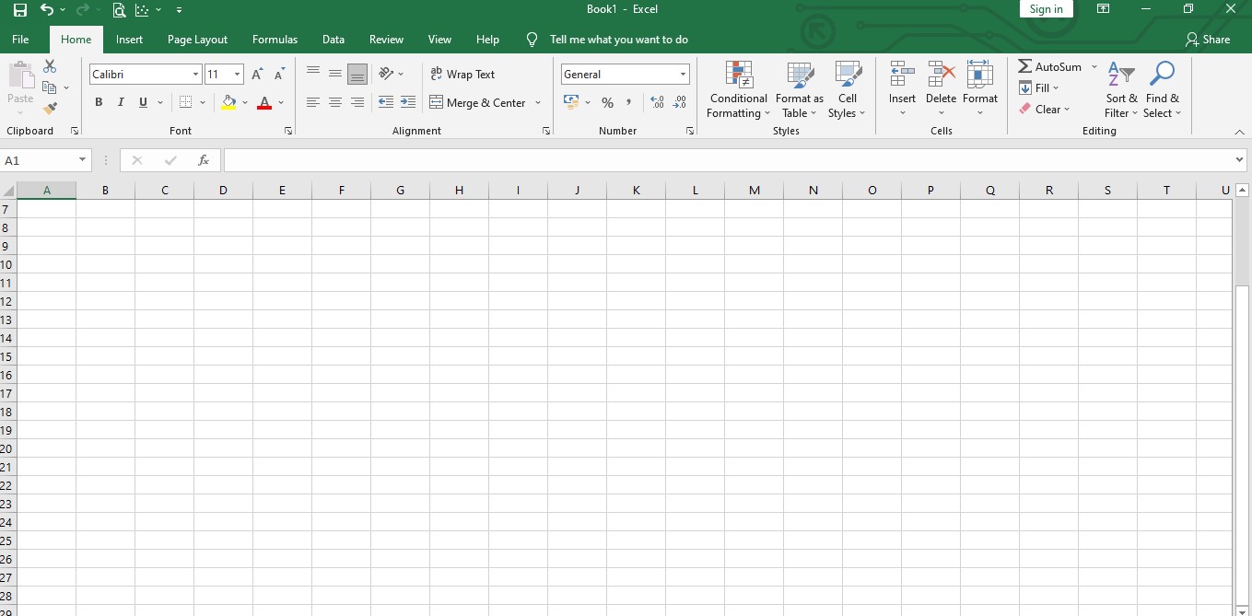The width and height of the screenshot is (1252, 616).
Task: Toggle Bold formatting
Action: pos(99,102)
